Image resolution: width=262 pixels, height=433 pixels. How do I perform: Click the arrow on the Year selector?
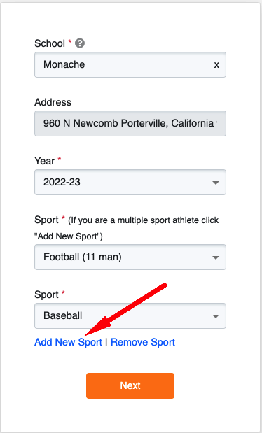coord(216,183)
